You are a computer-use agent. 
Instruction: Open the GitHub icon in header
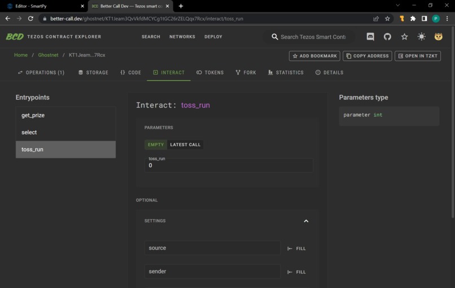(x=387, y=37)
